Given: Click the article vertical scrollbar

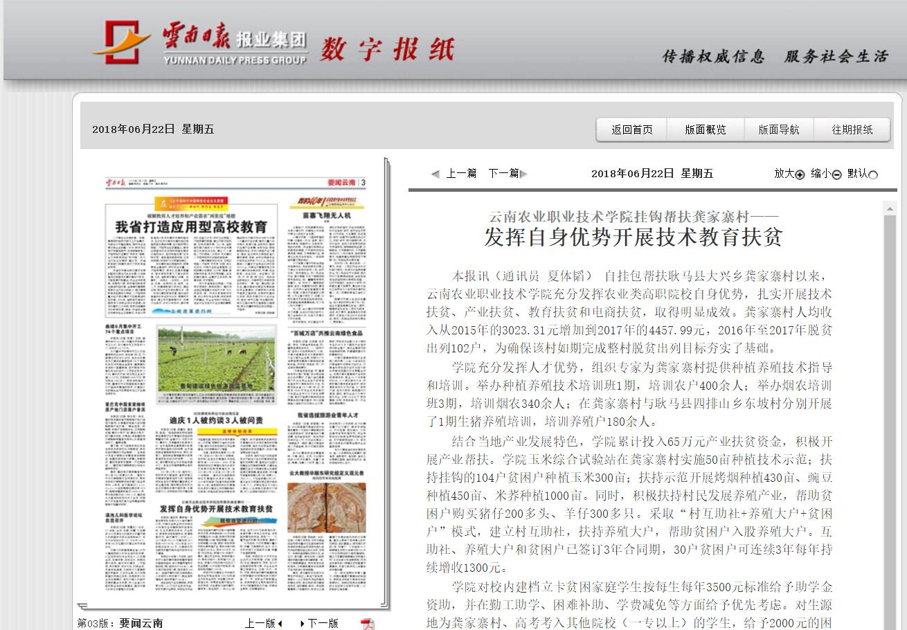Looking at the screenshot, I should click(x=889, y=415).
